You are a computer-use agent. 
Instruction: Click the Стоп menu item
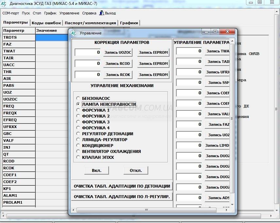(37, 13)
